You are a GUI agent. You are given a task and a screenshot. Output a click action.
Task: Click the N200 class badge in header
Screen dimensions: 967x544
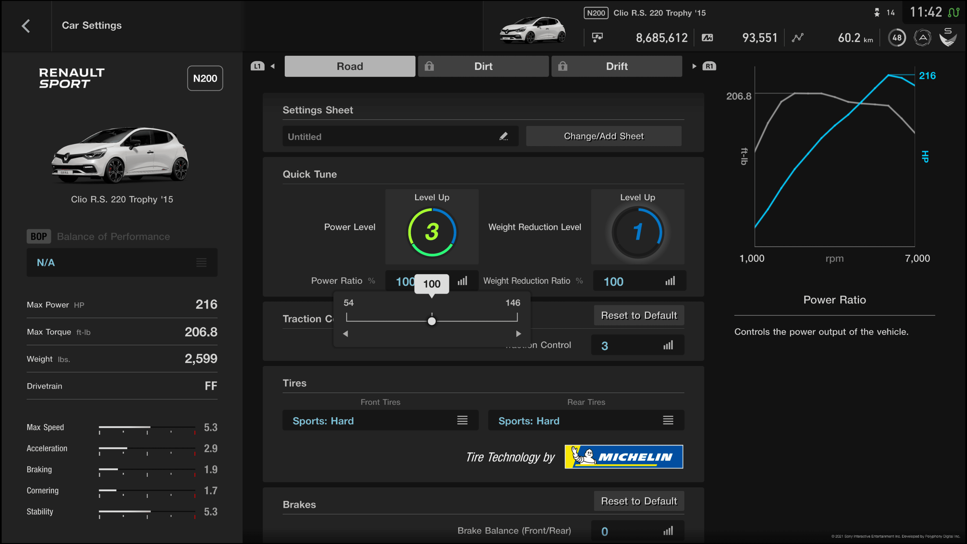click(596, 13)
